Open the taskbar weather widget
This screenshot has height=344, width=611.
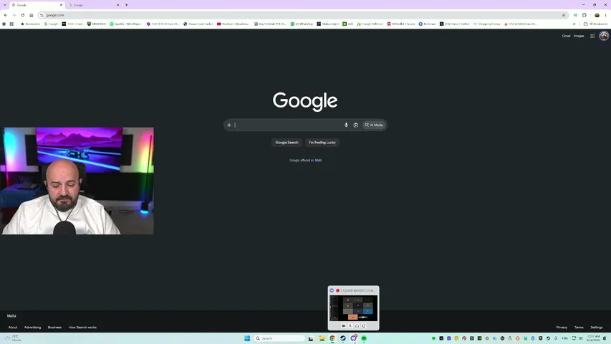(13, 338)
